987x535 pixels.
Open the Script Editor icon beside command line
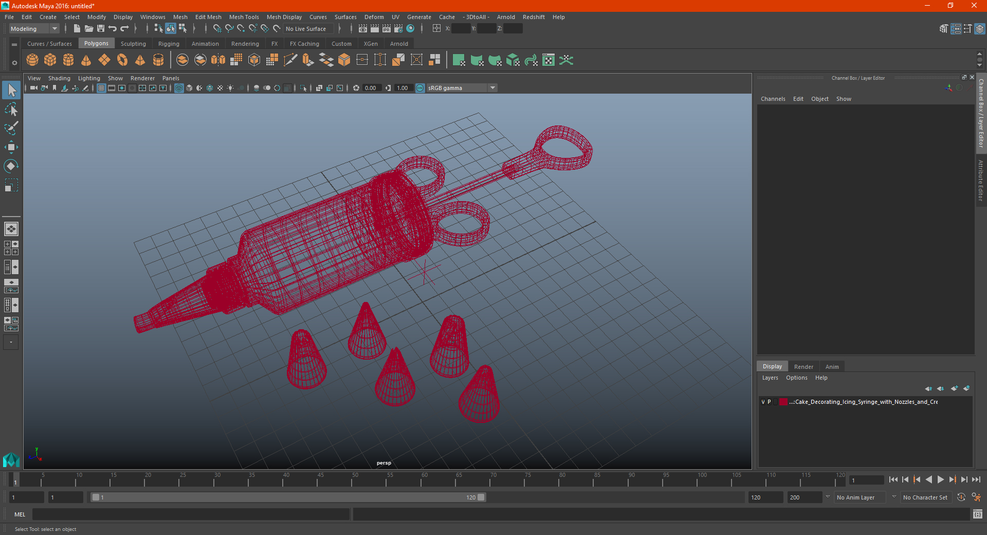pos(978,514)
